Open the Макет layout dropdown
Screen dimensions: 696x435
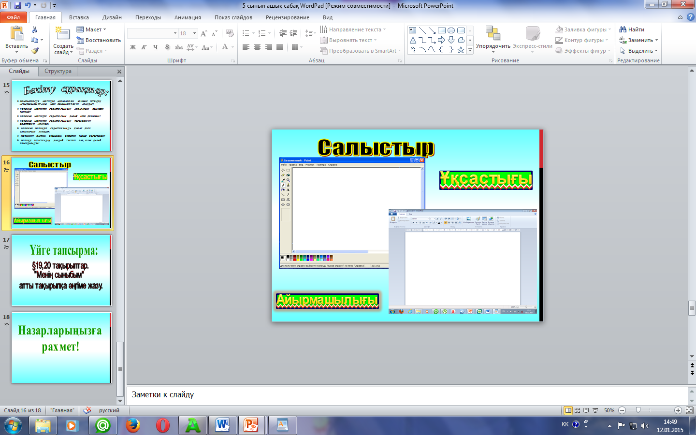(x=91, y=29)
